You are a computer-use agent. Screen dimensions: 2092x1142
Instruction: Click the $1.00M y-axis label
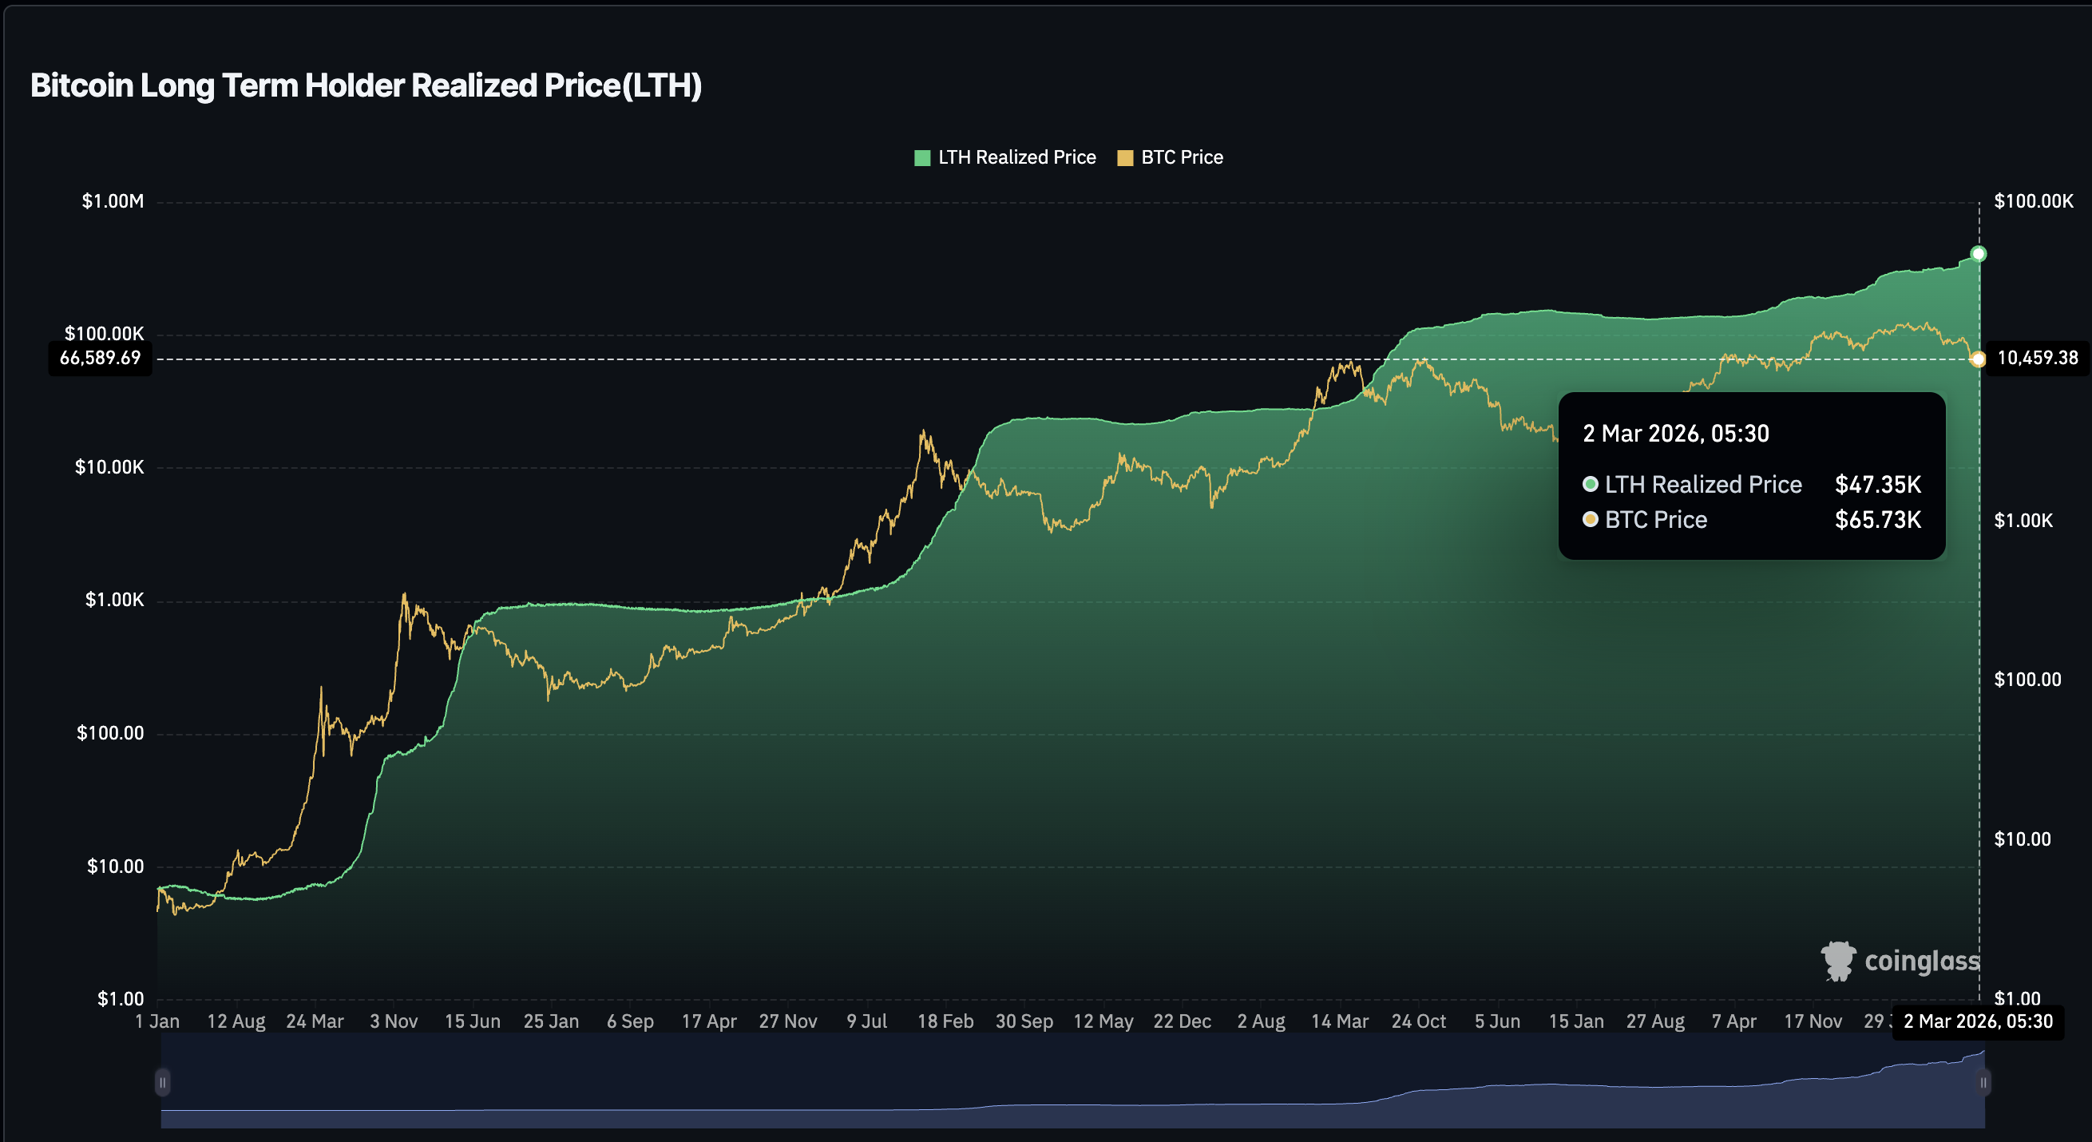pyautogui.click(x=112, y=200)
